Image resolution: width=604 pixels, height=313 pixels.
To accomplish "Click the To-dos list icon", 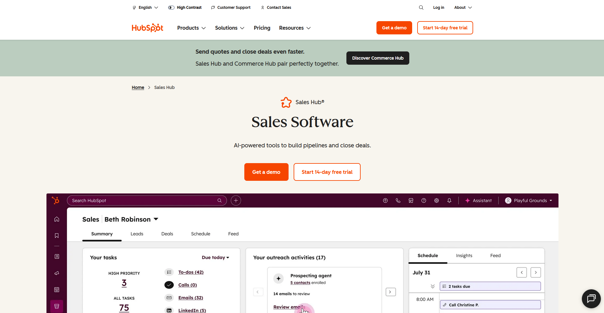I will click(x=169, y=272).
